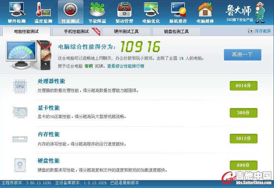Click the 再测一下 retest button
This screenshot has width=274, height=188.
[242, 55]
